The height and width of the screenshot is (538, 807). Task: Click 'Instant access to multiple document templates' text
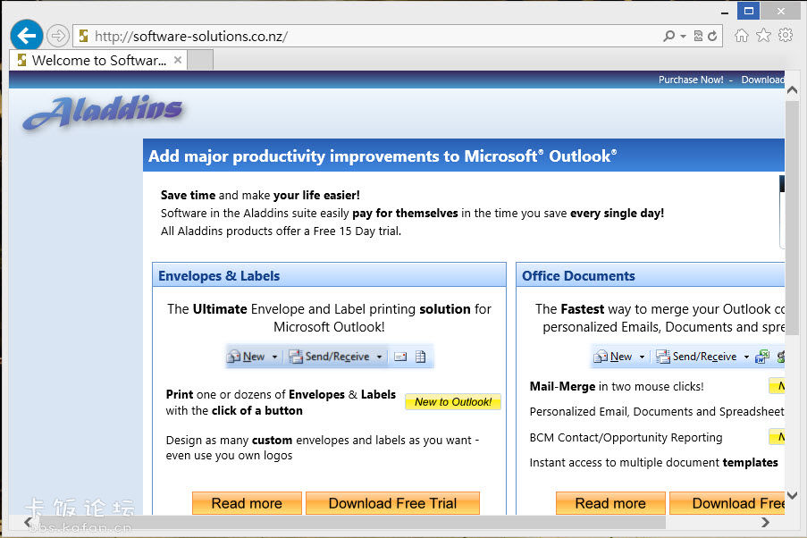pos(653,462)
